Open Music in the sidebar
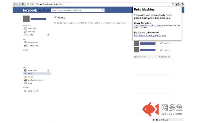The image size is (197, 123). (30, 83)
